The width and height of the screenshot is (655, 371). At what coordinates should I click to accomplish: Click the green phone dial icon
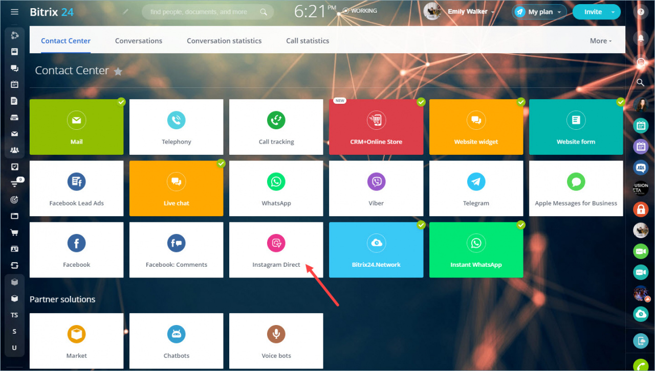click(x=641, y=366)
